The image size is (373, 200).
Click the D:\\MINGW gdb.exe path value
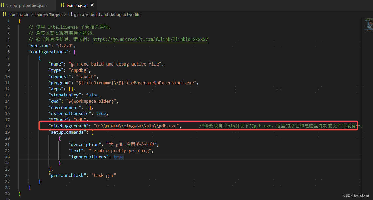[136, 126]
